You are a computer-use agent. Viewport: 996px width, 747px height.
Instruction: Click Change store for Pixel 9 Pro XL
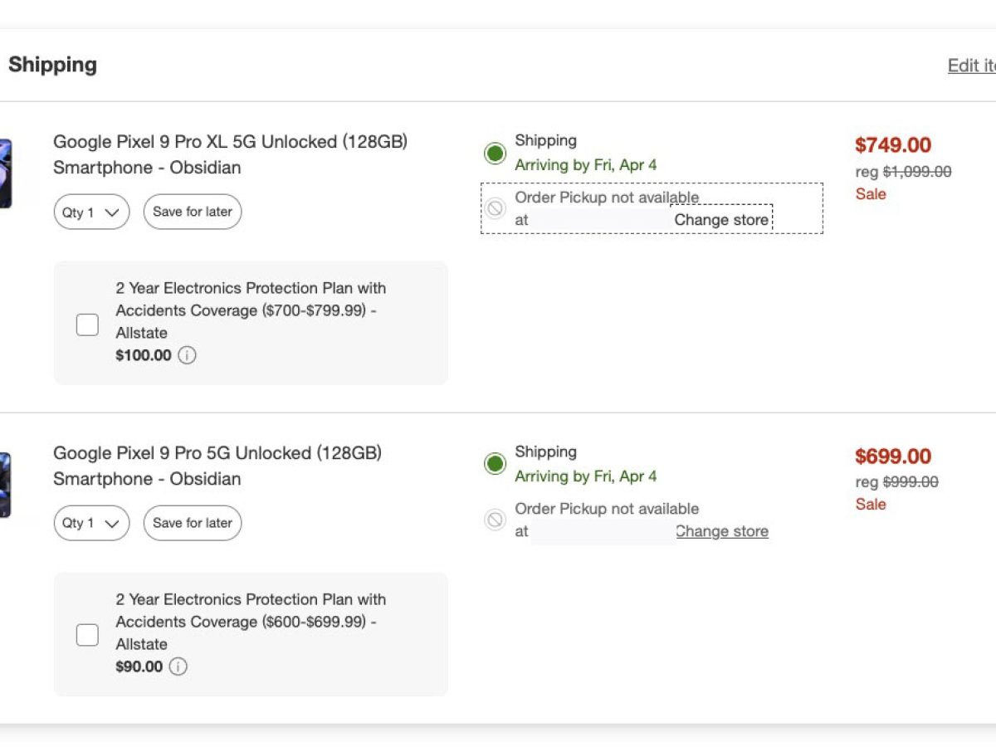point(721,220)
